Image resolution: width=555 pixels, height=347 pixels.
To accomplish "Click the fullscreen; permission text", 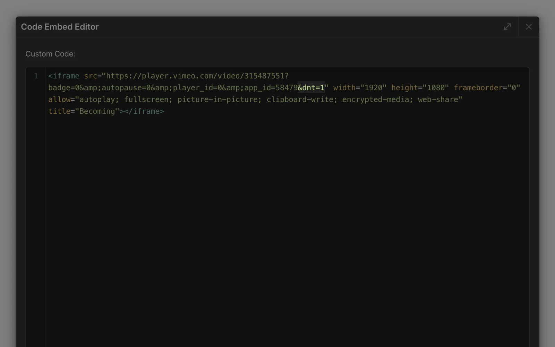I will (148, 100).
